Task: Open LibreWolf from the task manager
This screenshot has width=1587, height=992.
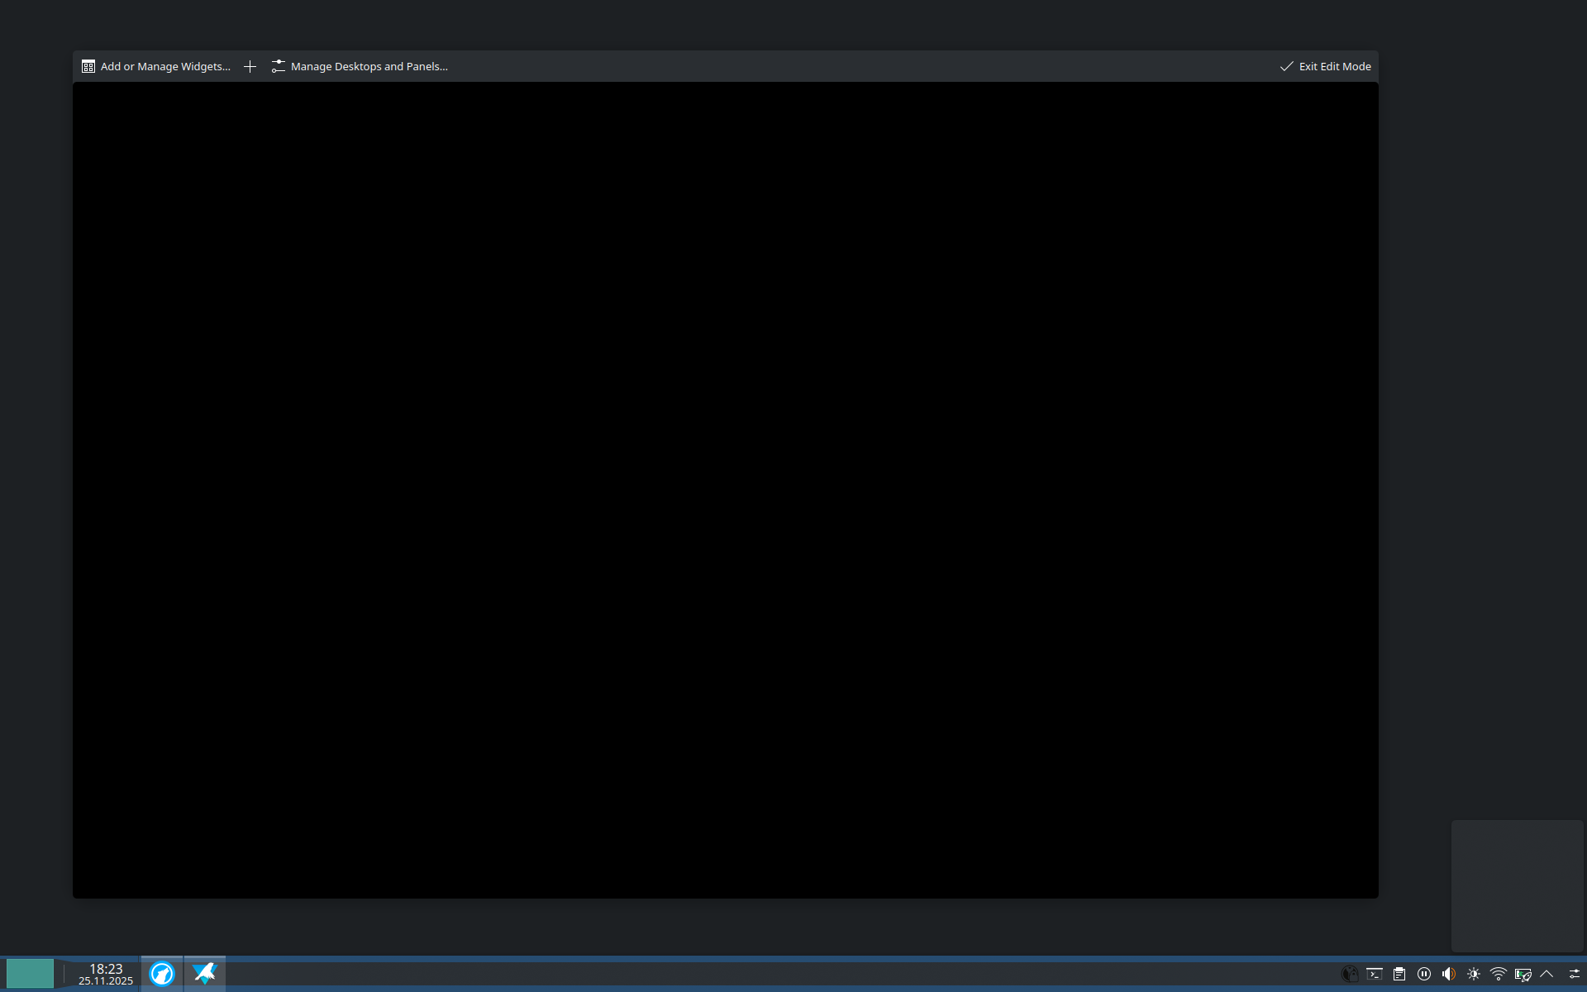Action: 162,974
